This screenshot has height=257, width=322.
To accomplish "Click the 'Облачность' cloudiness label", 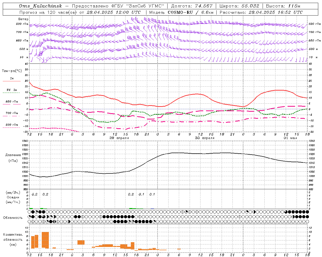I will pyautogui.click(x=13, y=218).
